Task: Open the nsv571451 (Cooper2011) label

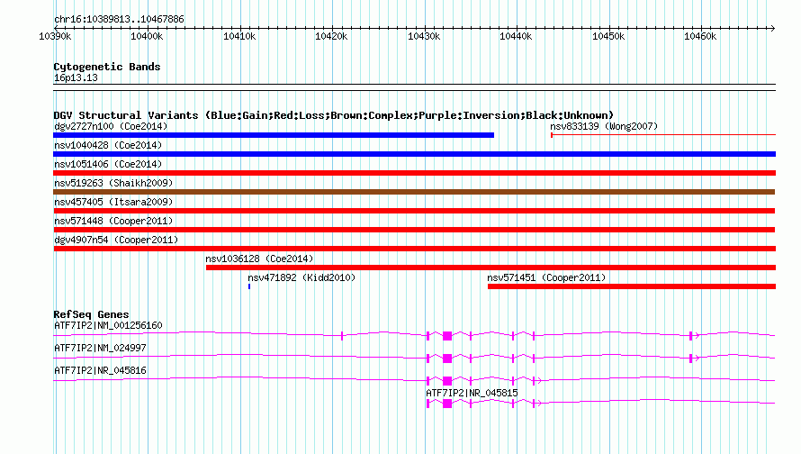Action: (x=546, y=277)
